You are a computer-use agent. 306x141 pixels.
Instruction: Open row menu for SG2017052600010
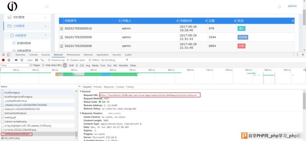[x=61, y=29]
